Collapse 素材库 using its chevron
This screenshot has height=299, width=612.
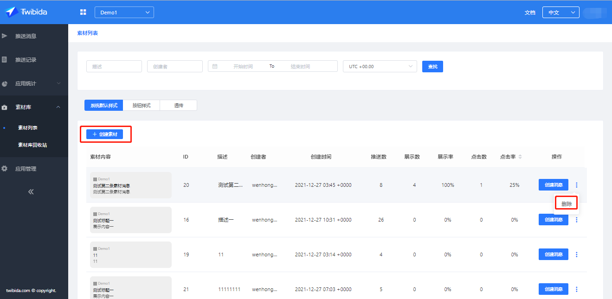tap(58, 107)
